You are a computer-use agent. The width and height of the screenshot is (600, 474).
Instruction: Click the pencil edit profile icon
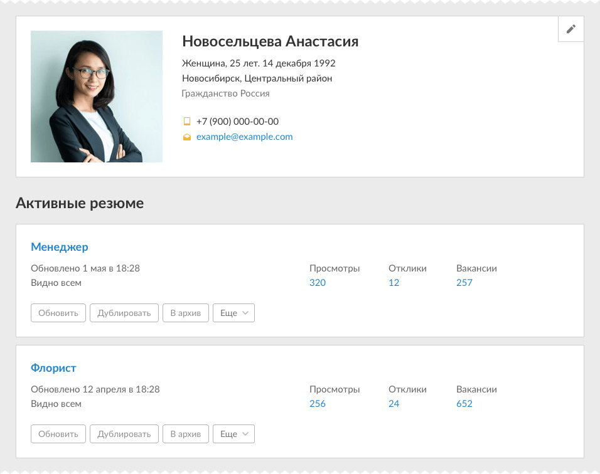[x=571, y=29]
